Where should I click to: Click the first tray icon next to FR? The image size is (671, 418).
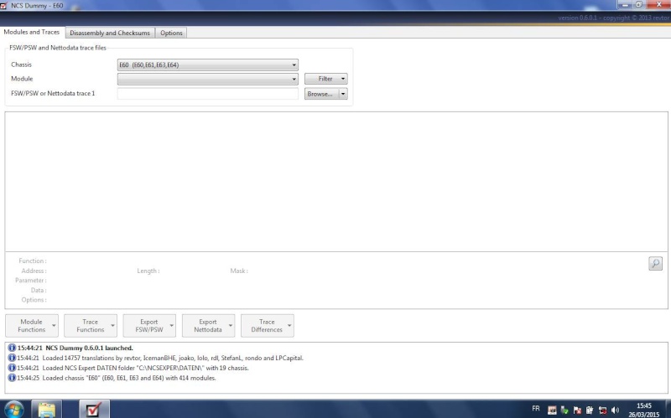(x=552, y=410)
